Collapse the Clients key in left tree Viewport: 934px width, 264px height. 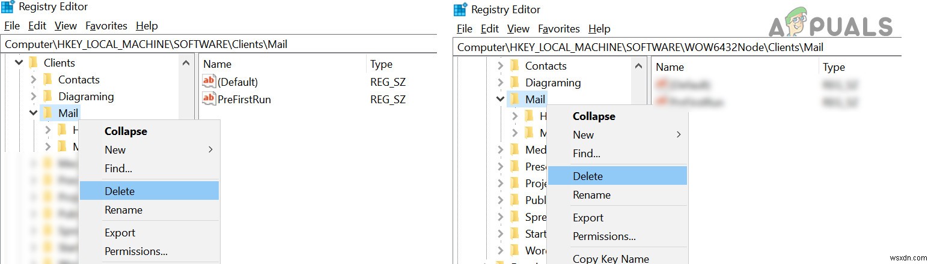pos(19,62)
